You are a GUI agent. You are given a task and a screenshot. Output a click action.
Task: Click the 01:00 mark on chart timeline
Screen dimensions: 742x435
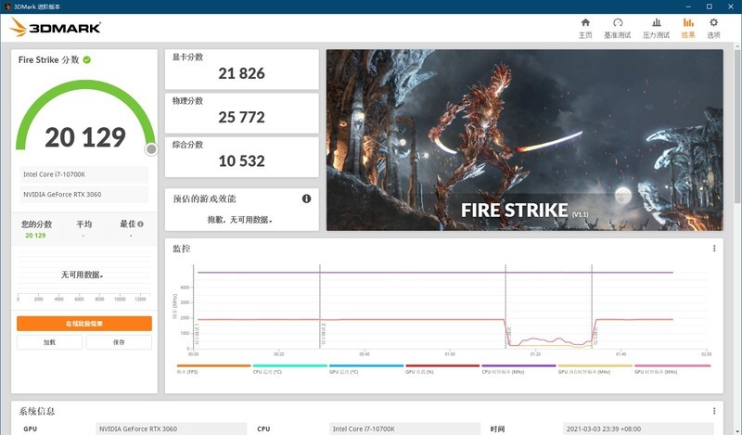click(450, 354)
